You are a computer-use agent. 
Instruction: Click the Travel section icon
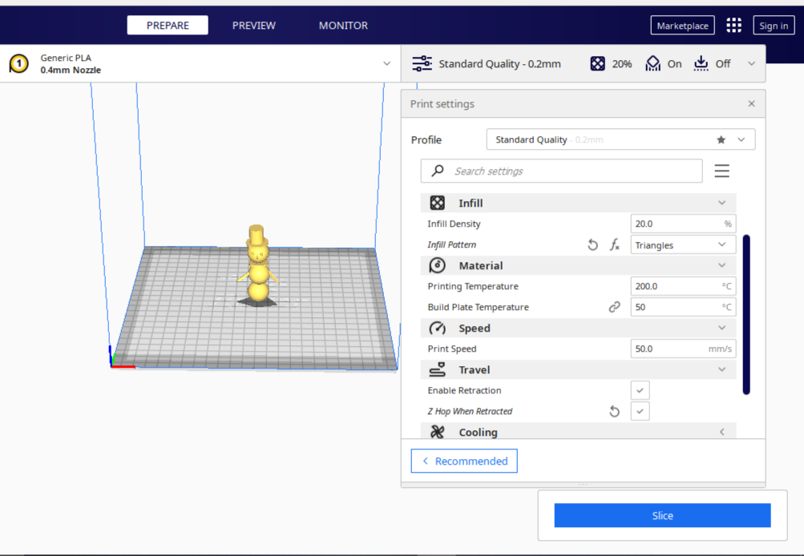pyautogui.click(x=438, y=369)
